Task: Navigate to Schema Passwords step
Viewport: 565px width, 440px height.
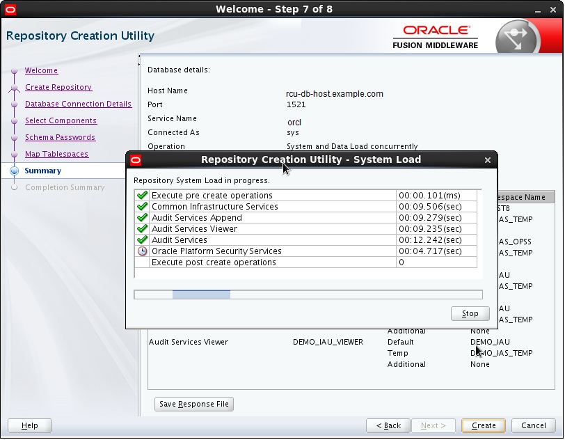Action: pos(60,137)
